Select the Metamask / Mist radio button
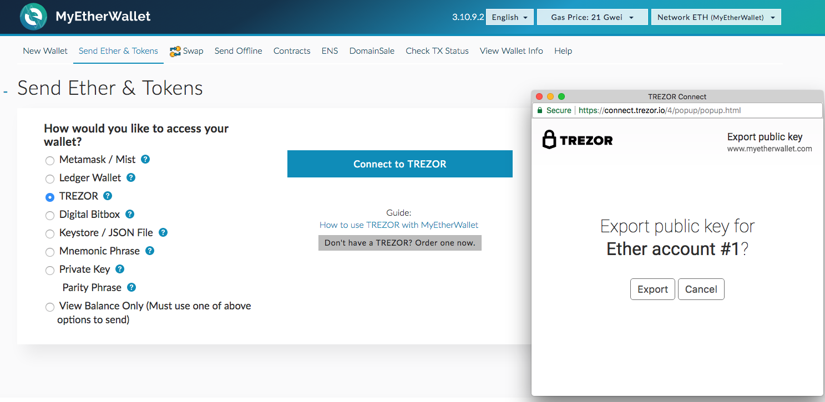Viewport: 825px width, 402px height. point(50,160)
